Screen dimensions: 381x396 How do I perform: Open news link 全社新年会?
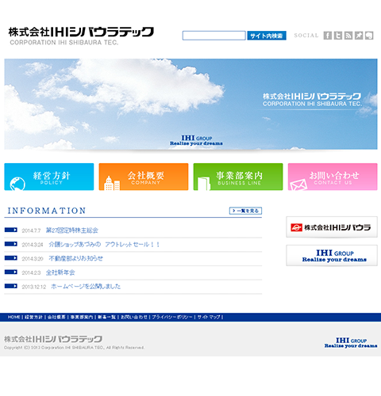click(60, 272)
